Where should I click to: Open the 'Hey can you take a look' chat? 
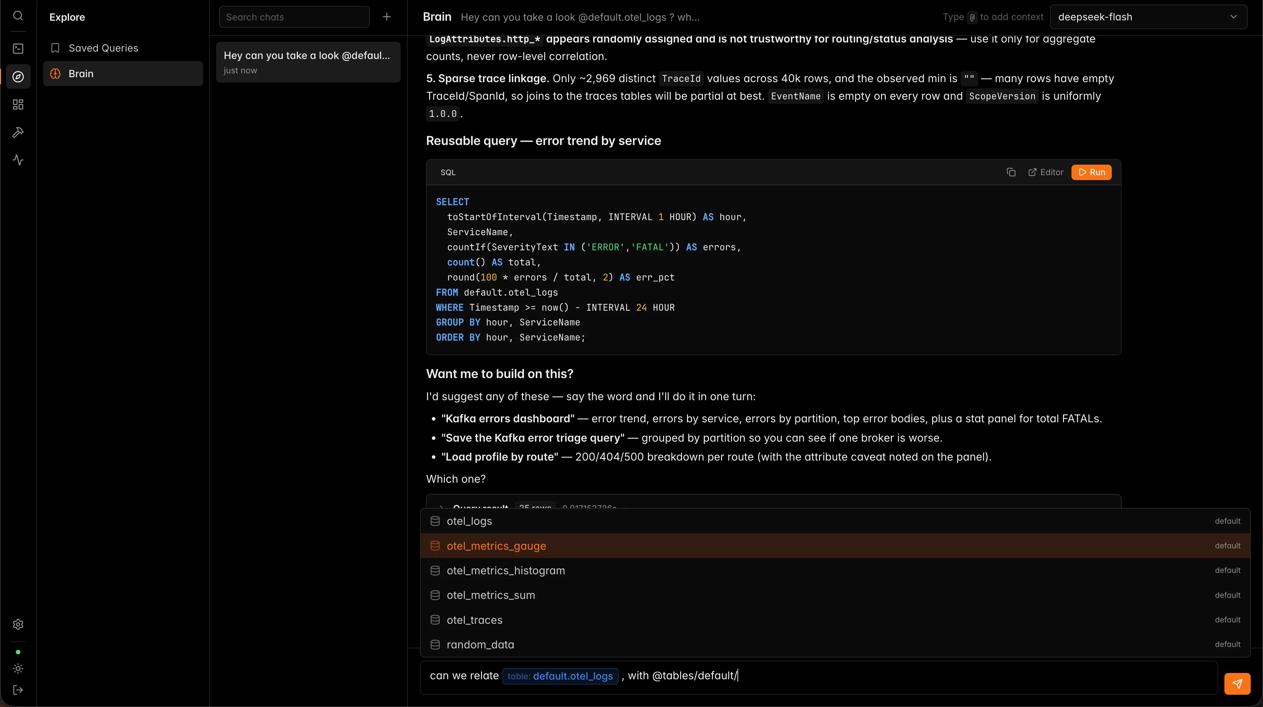click(x=308, y=62)
